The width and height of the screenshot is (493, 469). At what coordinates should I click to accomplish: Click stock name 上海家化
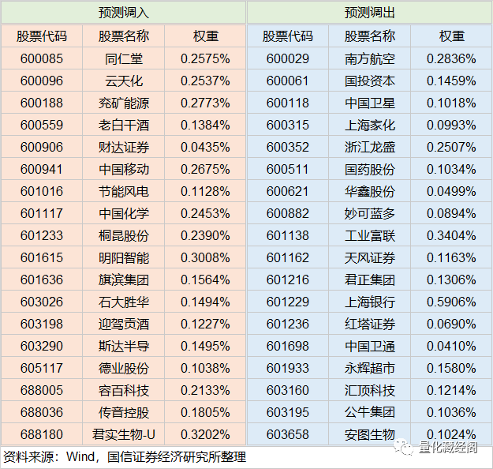coord(370,125)
